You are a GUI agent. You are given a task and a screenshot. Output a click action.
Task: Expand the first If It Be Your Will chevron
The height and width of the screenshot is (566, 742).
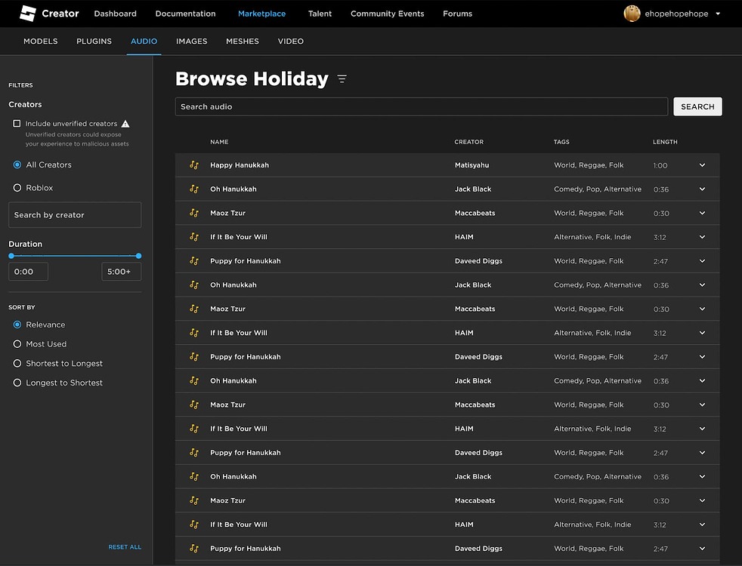coord(702,237)
